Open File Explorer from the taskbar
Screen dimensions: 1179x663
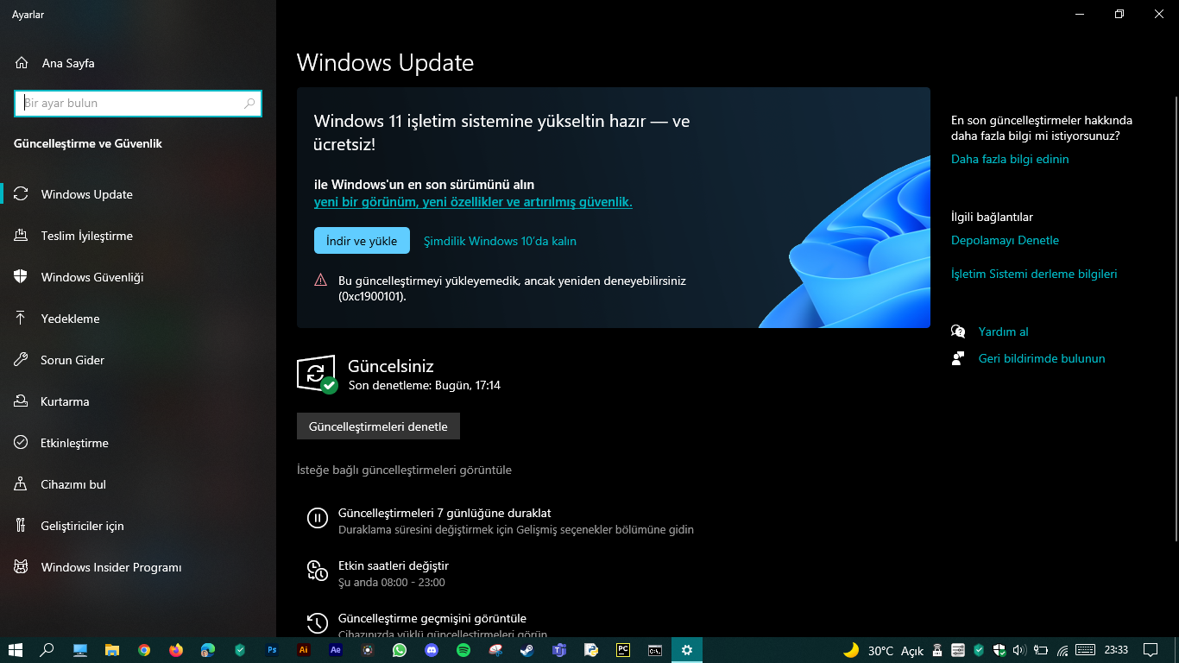coord(112,650)
